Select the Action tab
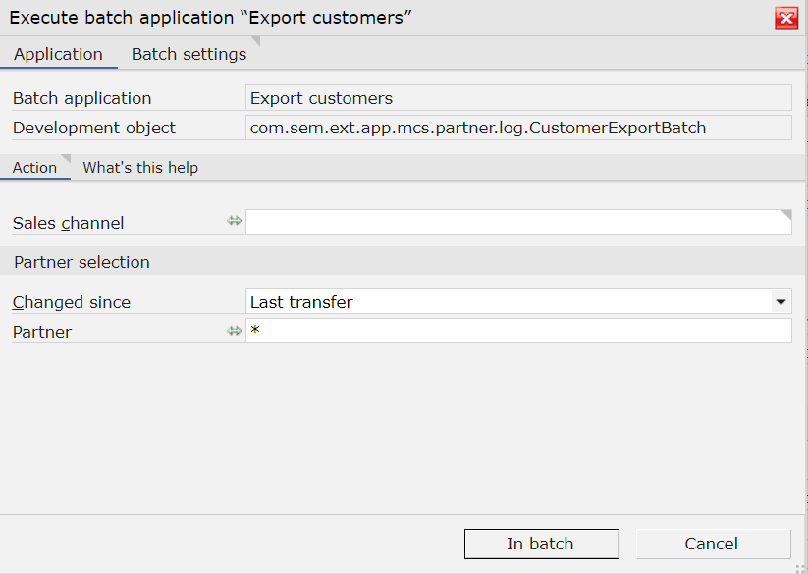808x574 pixels. [34, 168]
